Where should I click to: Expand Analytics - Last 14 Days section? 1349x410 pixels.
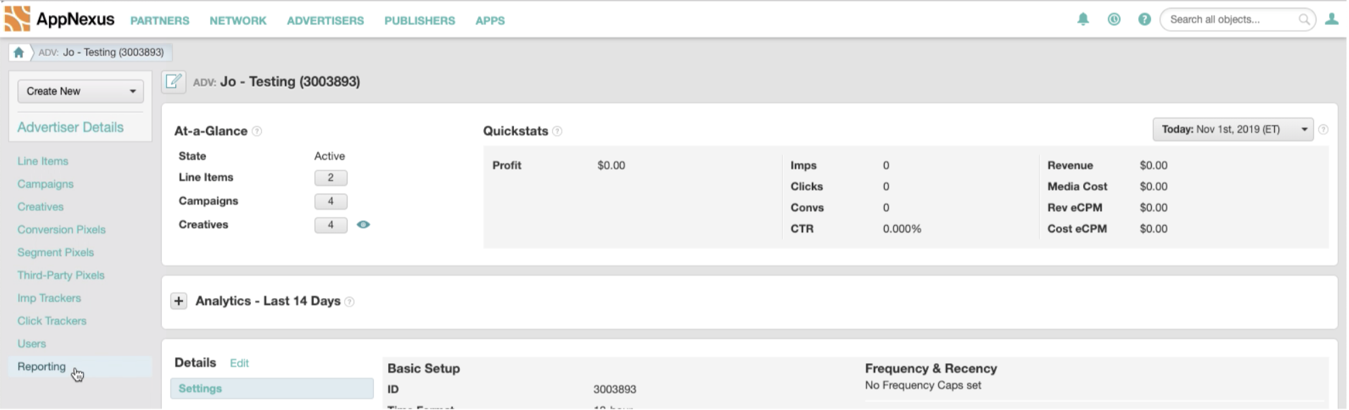(x=179, y=301)
